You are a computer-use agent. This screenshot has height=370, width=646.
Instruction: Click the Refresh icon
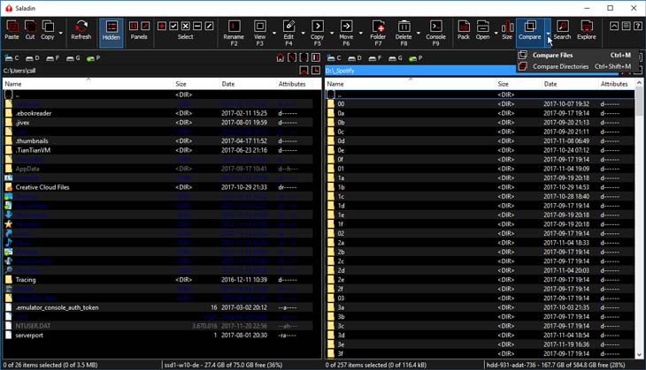[x=81, y=30]
